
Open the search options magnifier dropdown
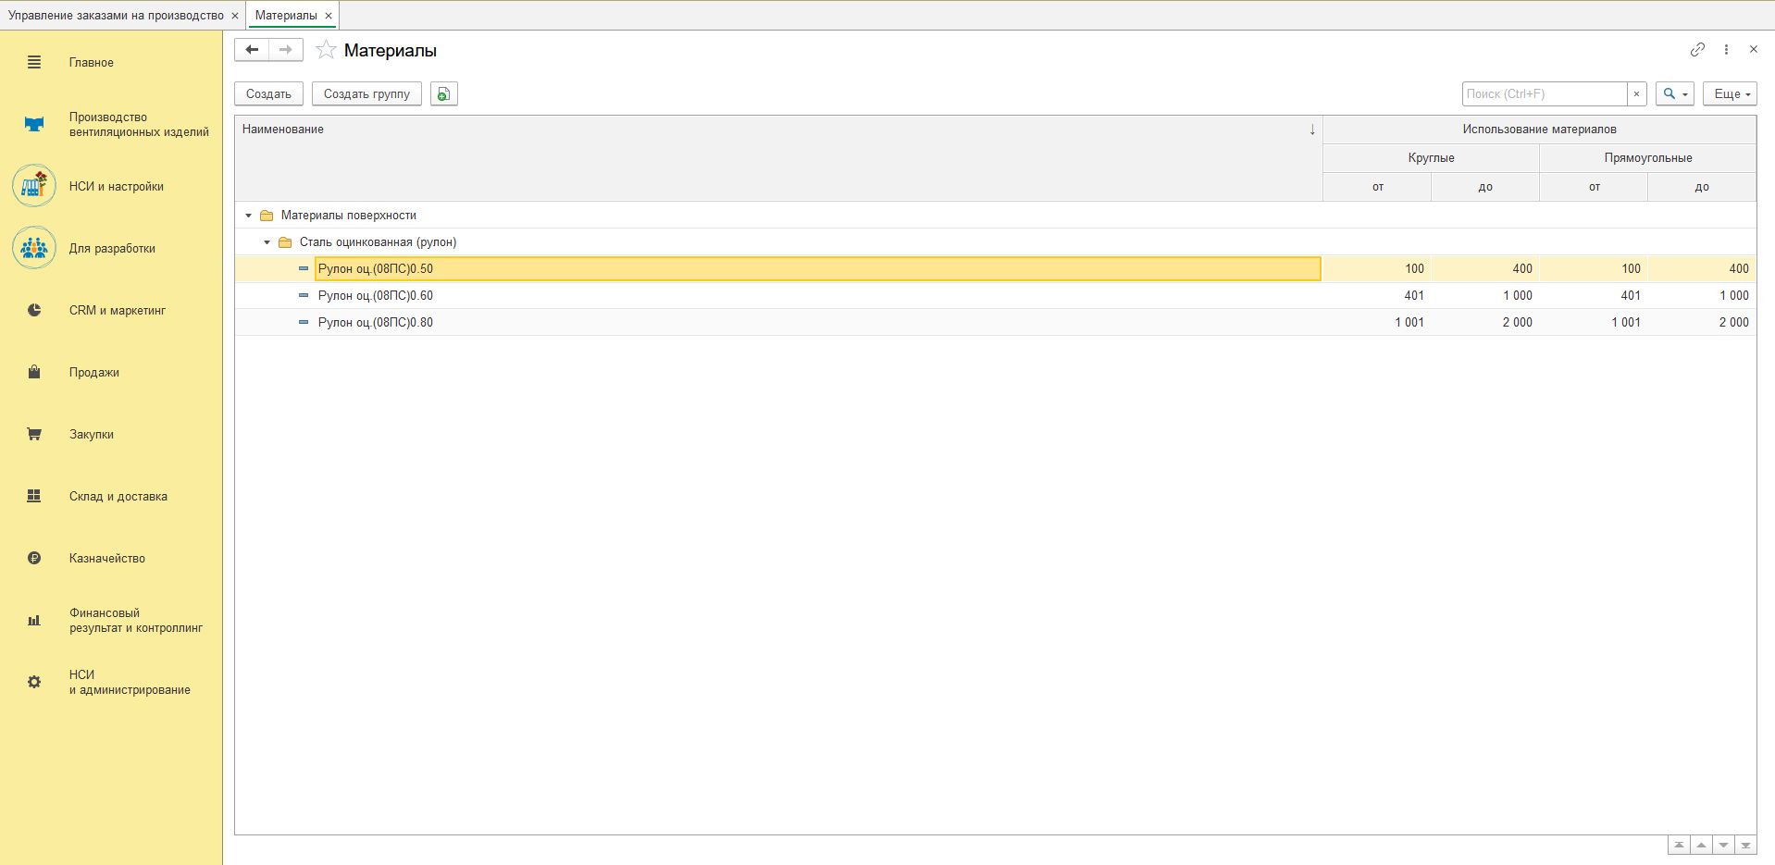click(1674, 94)
